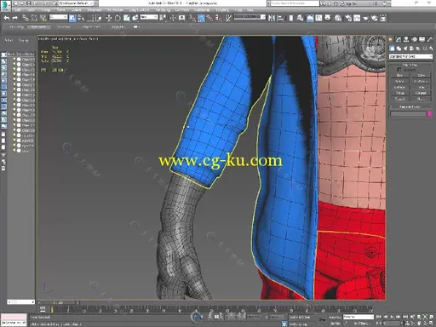Click the Cone primitive button
Viewport: 436px width, 327px height.
point(421,75)
